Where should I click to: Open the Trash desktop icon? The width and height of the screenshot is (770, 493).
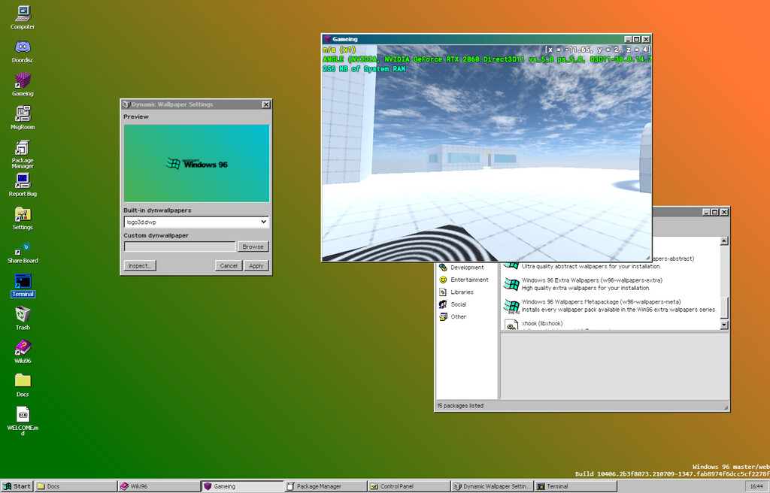point(23,315)
